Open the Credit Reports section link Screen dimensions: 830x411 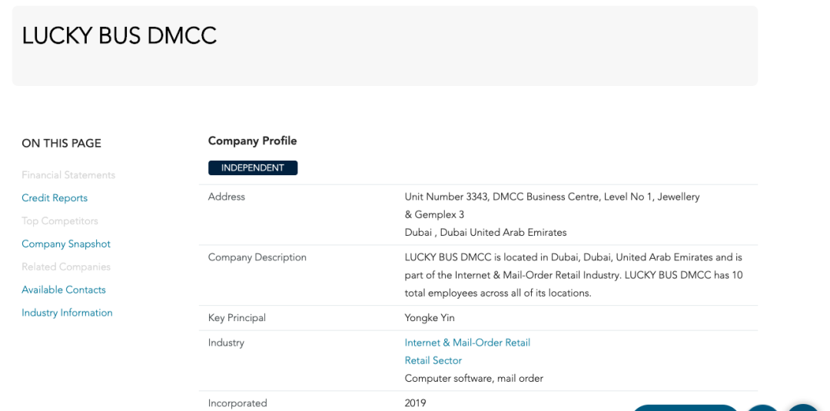[55, 198]
